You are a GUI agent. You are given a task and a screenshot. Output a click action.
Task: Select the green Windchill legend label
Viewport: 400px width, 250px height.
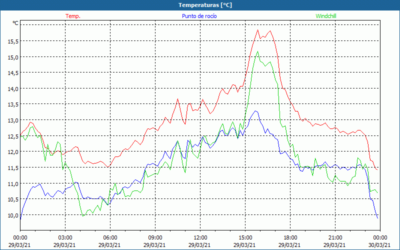pyautogui.click(x=326, y=16)
